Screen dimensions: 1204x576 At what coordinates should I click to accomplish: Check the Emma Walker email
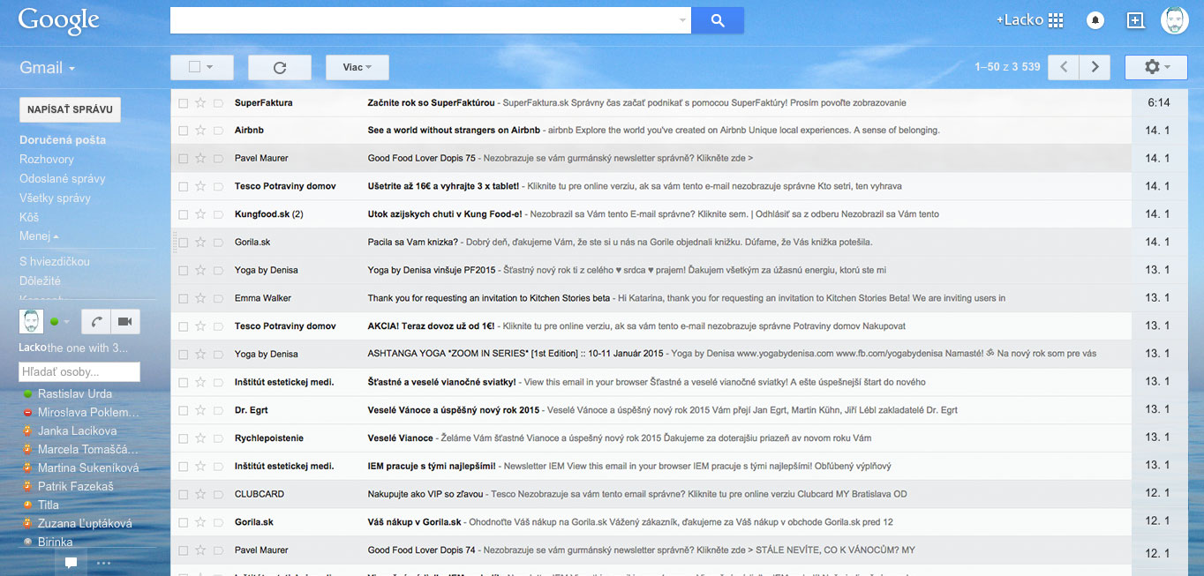pos(183,298)
